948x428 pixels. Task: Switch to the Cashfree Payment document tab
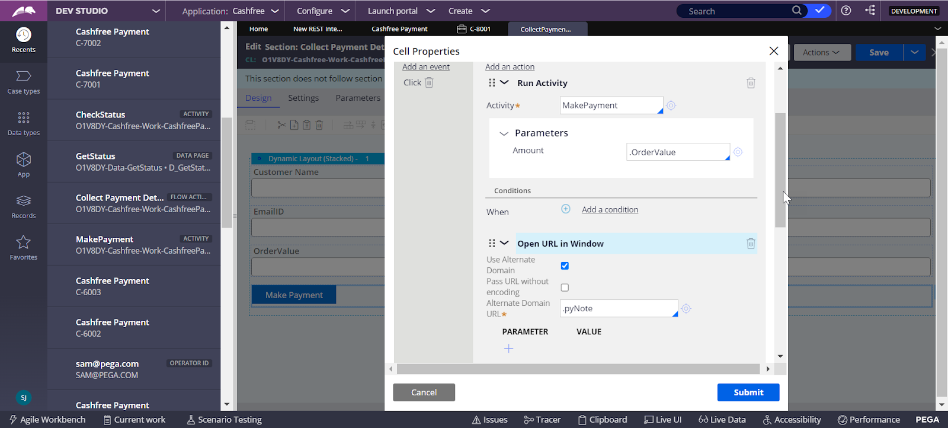399,28
